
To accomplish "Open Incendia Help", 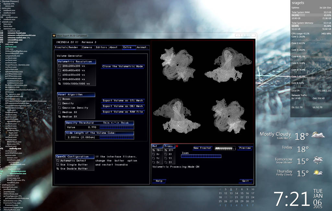I will click(159, 181).
